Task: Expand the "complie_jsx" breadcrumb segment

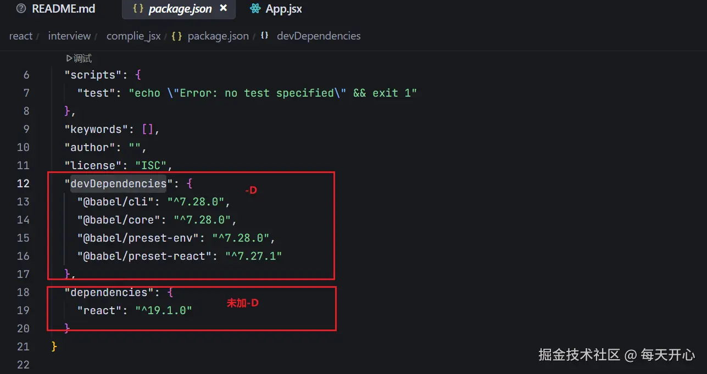Action: [x=133, y=36]
